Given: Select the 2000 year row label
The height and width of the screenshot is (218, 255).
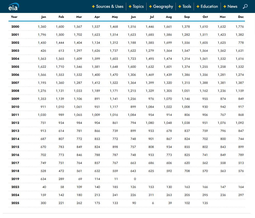Looking at the screenshot, I should click(x=15, y=27).
